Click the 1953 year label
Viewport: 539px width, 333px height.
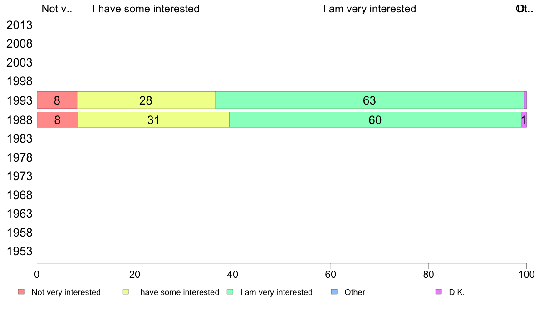[x=19, y=252]
